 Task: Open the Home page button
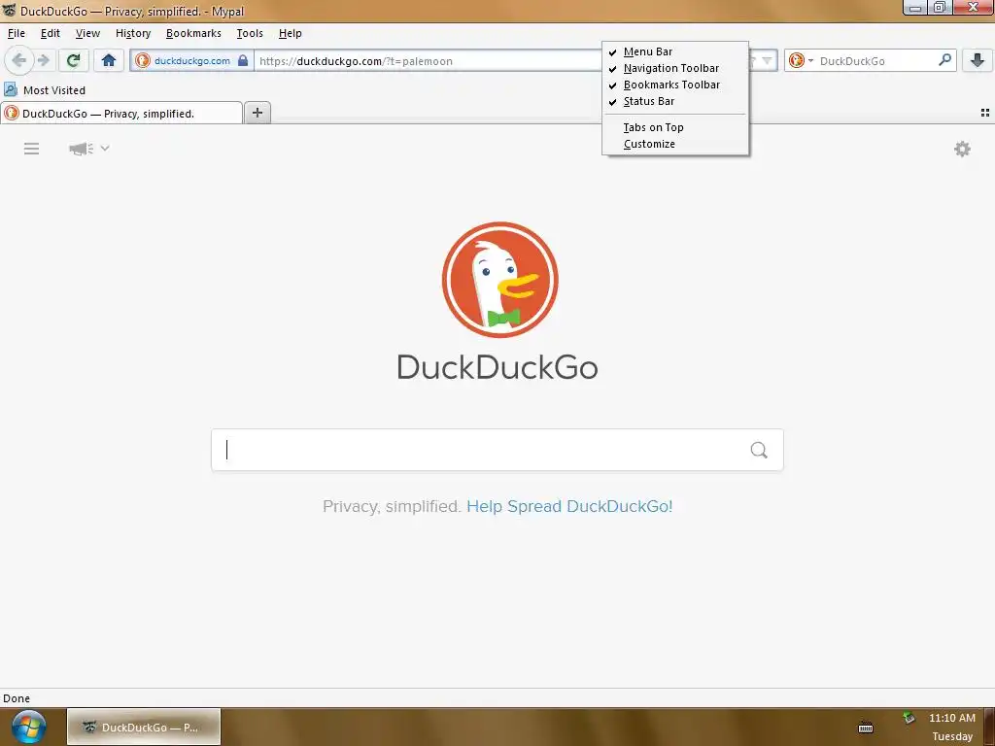point(109,60)
